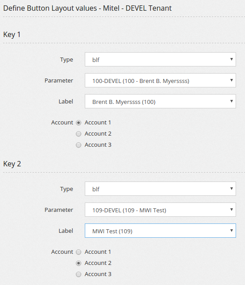This screenshot has height=285, width=245.
Task: Select Account 2 radio under Key 1
Action: click(x=79, y=134)
